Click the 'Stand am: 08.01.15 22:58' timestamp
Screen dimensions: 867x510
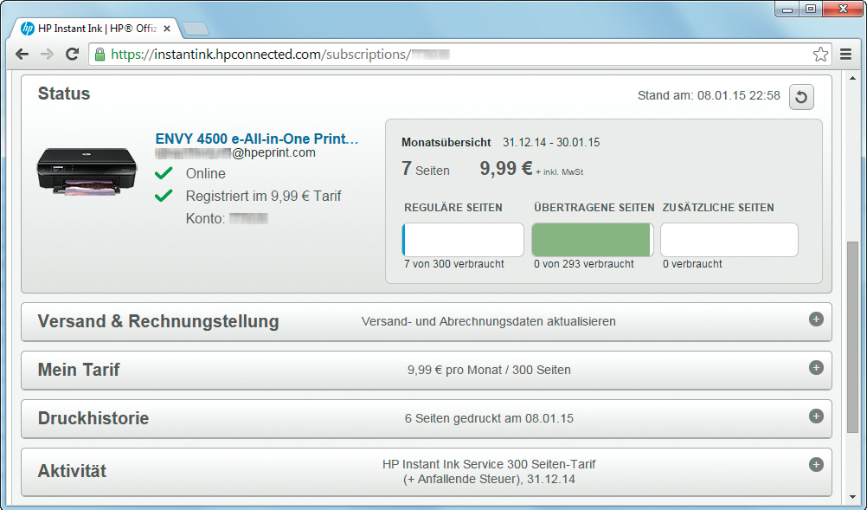[709, 96]
